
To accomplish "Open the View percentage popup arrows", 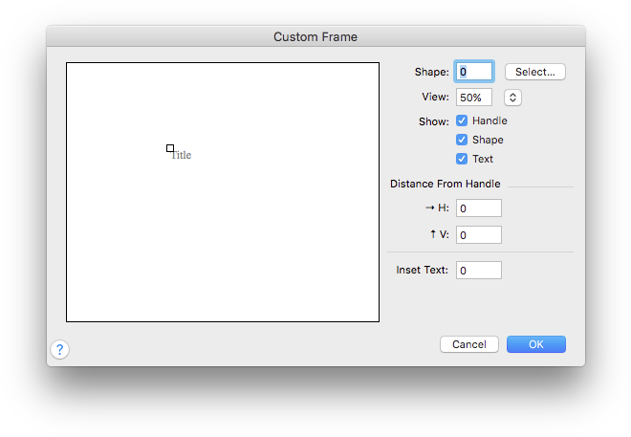I will pos(512,98).
